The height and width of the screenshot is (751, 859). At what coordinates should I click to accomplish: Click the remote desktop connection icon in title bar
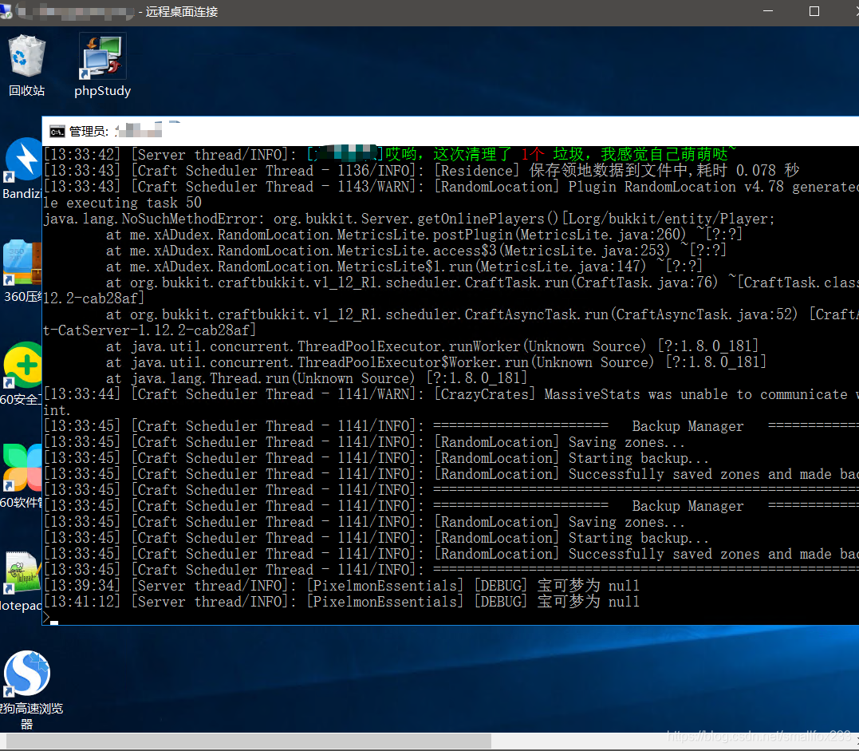[6, 11]
